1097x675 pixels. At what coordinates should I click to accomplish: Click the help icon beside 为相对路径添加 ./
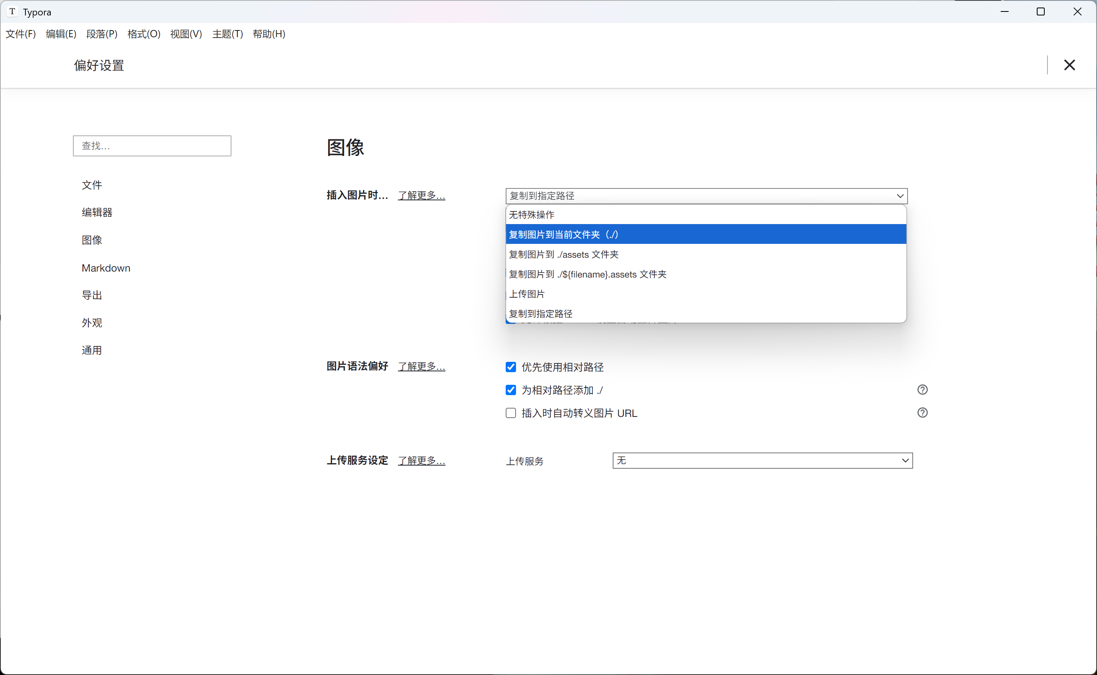(x=922, y=390)
